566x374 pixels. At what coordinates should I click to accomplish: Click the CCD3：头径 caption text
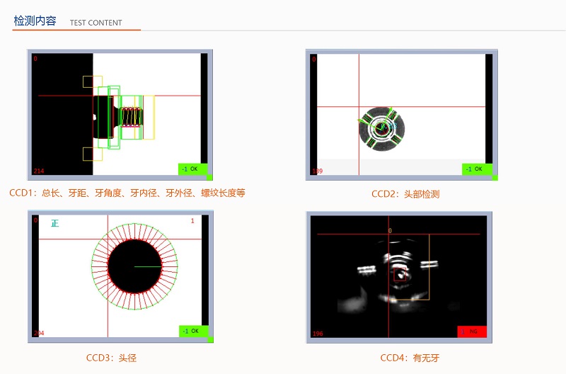tap(111, 358)
